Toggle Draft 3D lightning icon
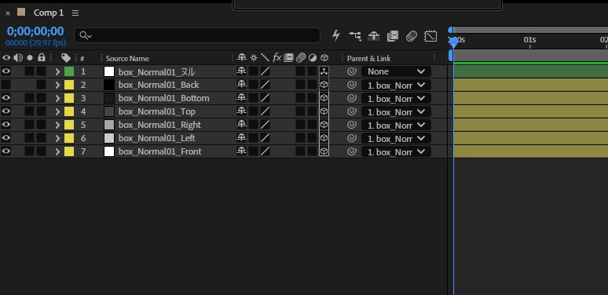The image size is (608, 295). [336, 35]
